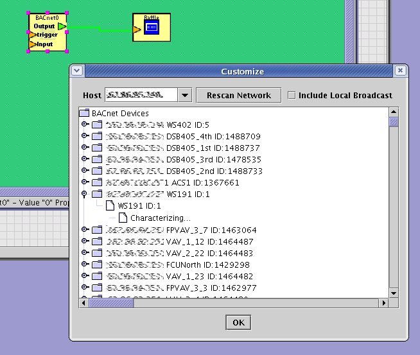Select text "BACnet Devices" root label

click(120, 113)
